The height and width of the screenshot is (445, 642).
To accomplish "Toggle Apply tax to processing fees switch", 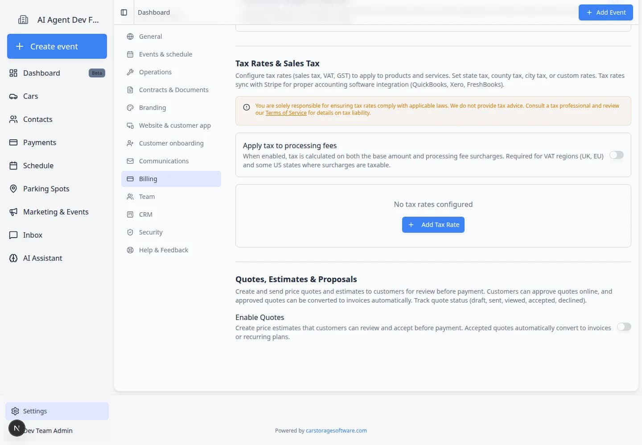I will pos(617,155).
